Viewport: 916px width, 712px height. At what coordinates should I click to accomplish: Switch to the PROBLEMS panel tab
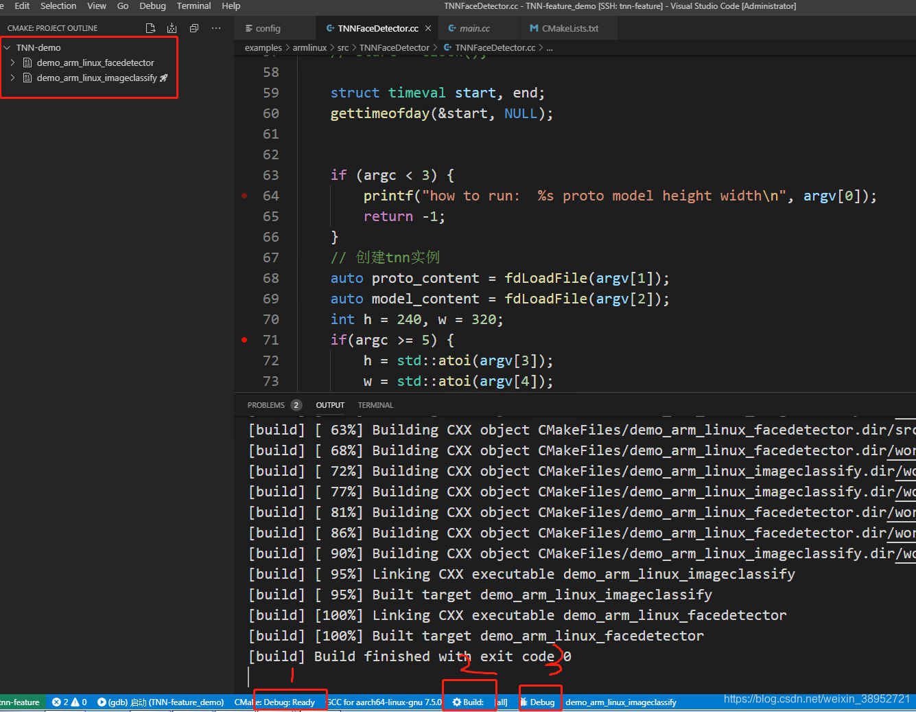266,405
